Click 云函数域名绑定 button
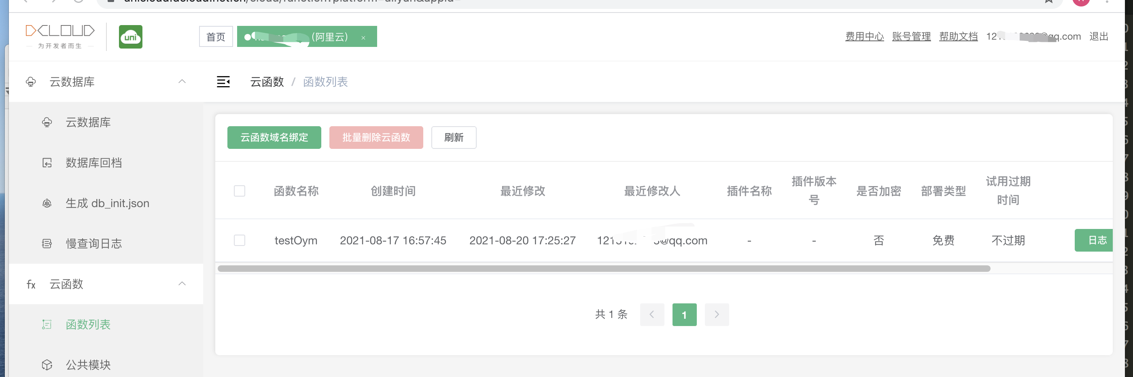1133x377 pixels. click(274, 138)
